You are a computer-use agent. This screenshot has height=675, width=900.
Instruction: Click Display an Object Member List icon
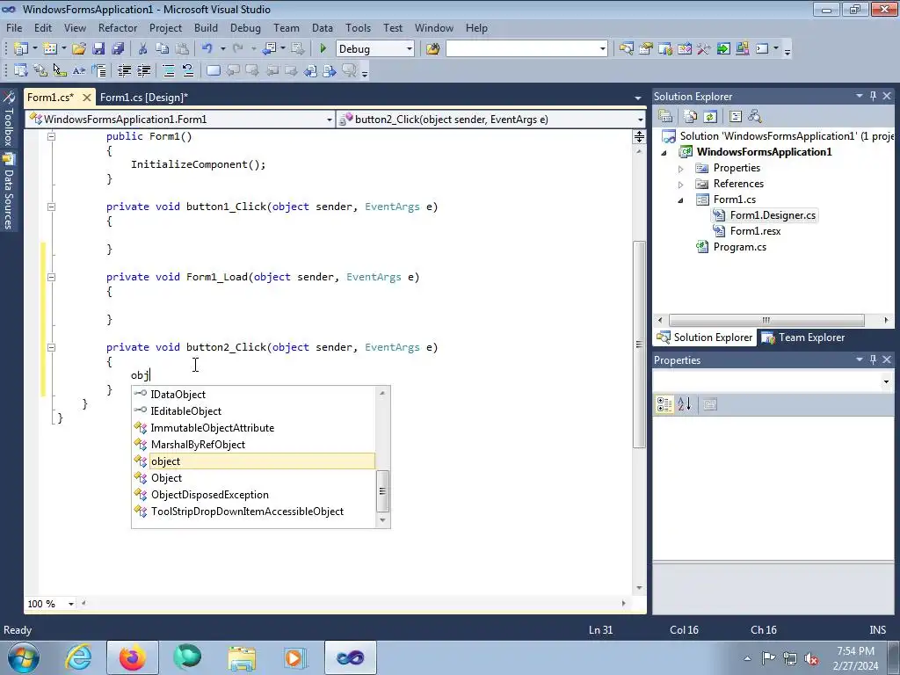21,70
